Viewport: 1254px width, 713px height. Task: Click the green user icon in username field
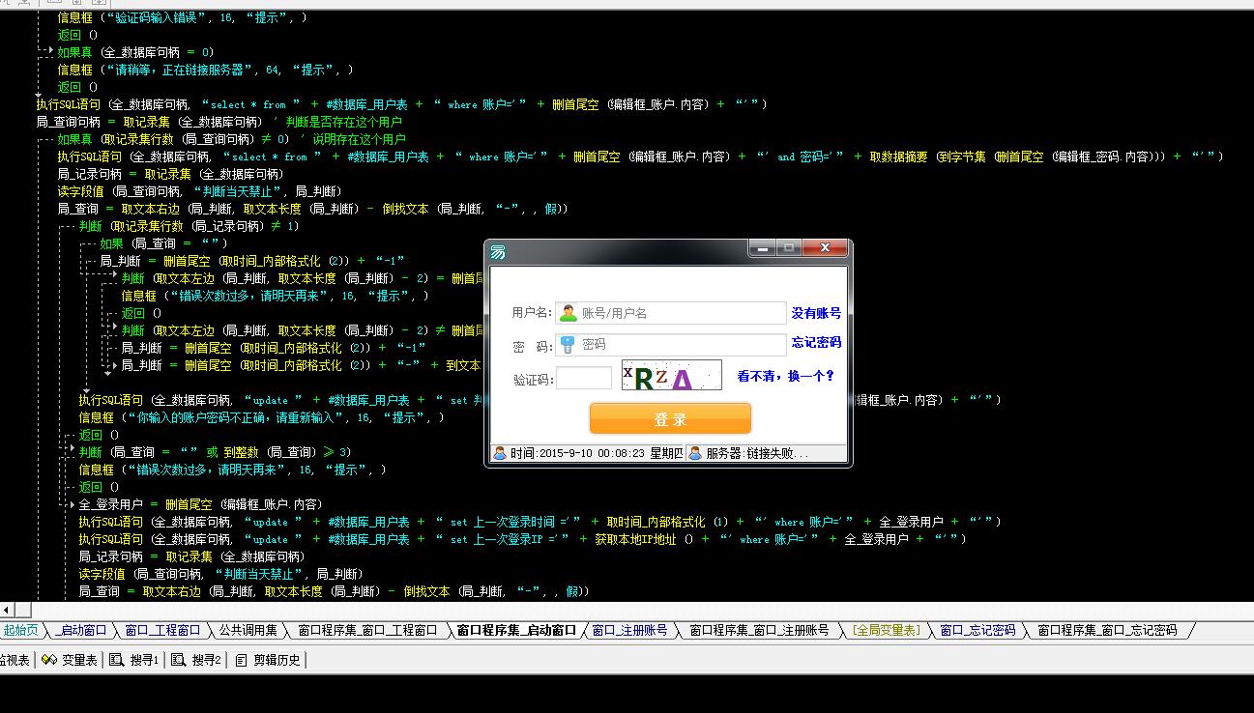click(x=569, y=312)
